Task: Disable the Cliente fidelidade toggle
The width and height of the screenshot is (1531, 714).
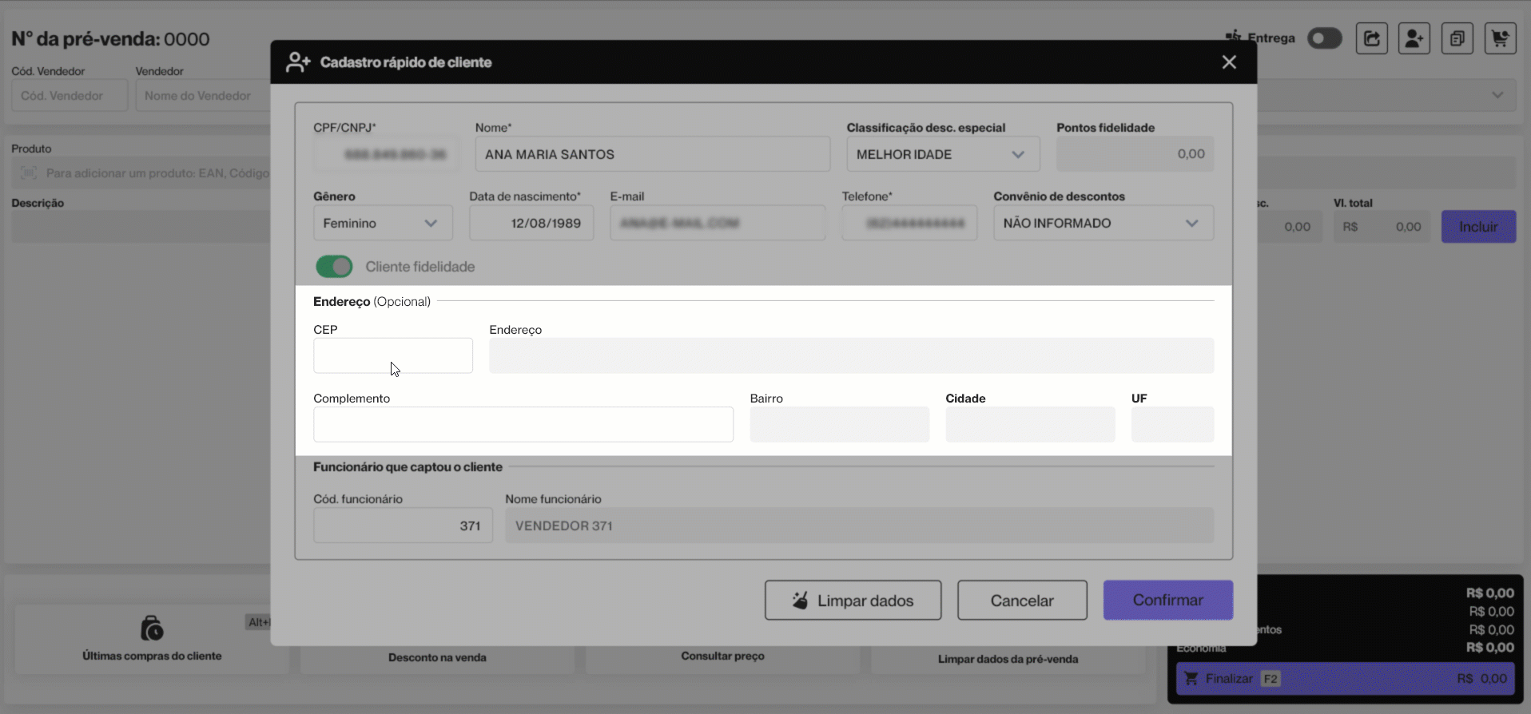Action: (x=334, y=267)
